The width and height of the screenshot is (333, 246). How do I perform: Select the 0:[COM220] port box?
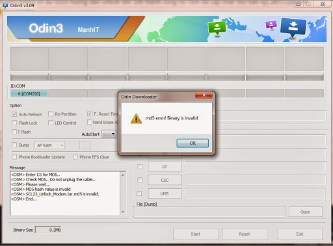(x=29, y=93)
